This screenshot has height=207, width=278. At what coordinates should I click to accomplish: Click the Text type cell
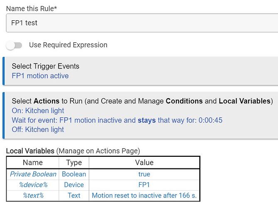click(74, 195)
